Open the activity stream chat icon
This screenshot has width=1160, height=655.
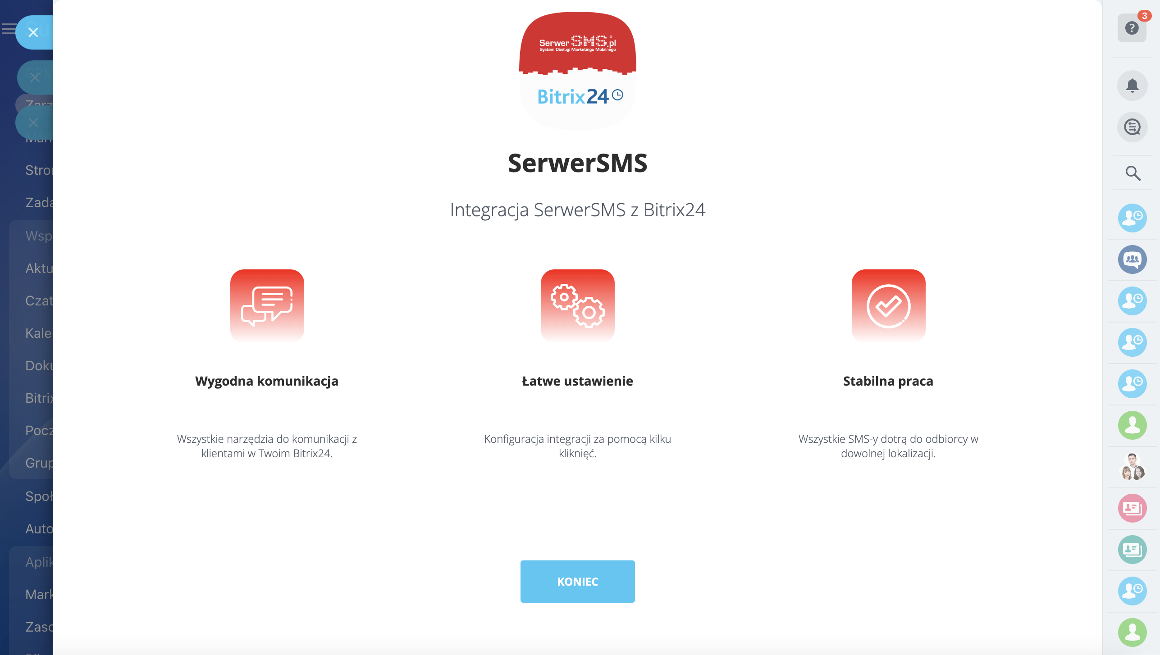pyautogui.click(x=1132, y=127)
